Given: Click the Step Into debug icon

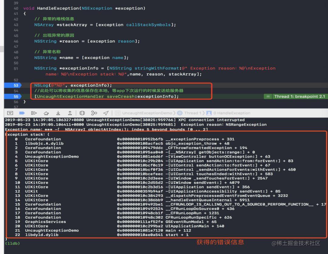Looking at the screenshot, I should click(58, 113).
